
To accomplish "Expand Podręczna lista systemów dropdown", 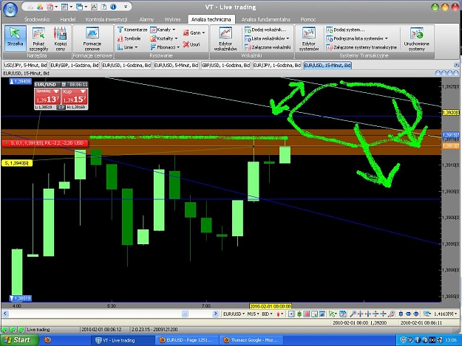I will coord(357,38).
